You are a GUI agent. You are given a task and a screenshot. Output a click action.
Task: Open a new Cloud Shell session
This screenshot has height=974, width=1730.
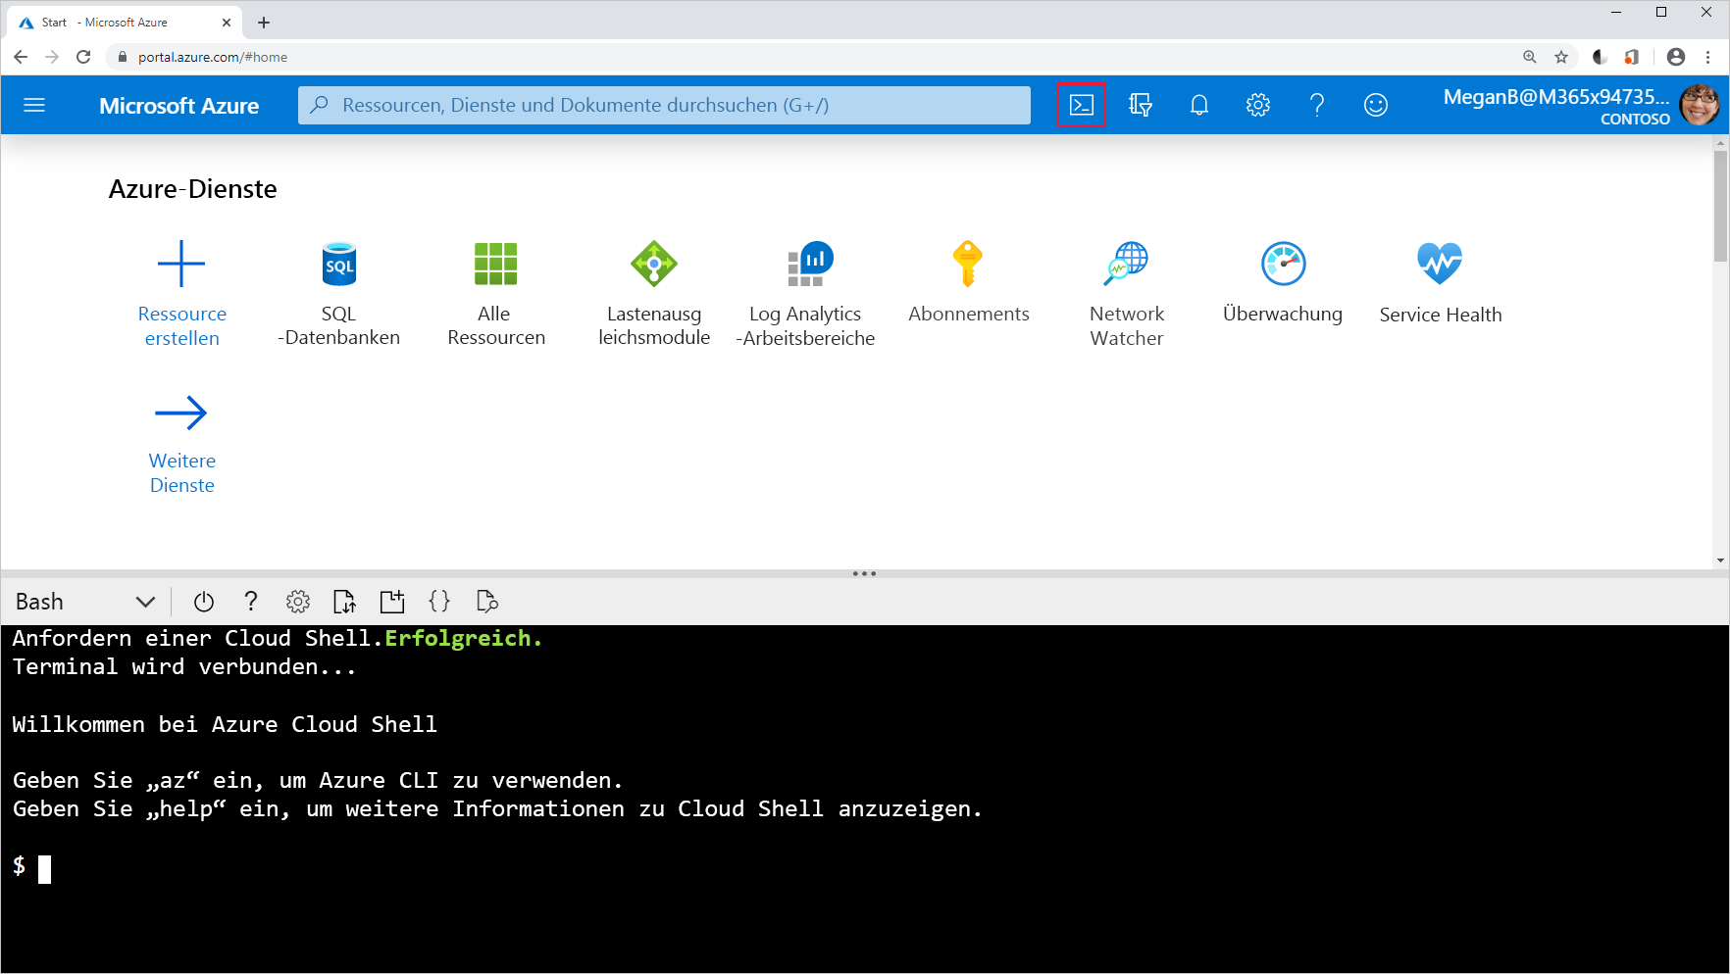point(392,602)
